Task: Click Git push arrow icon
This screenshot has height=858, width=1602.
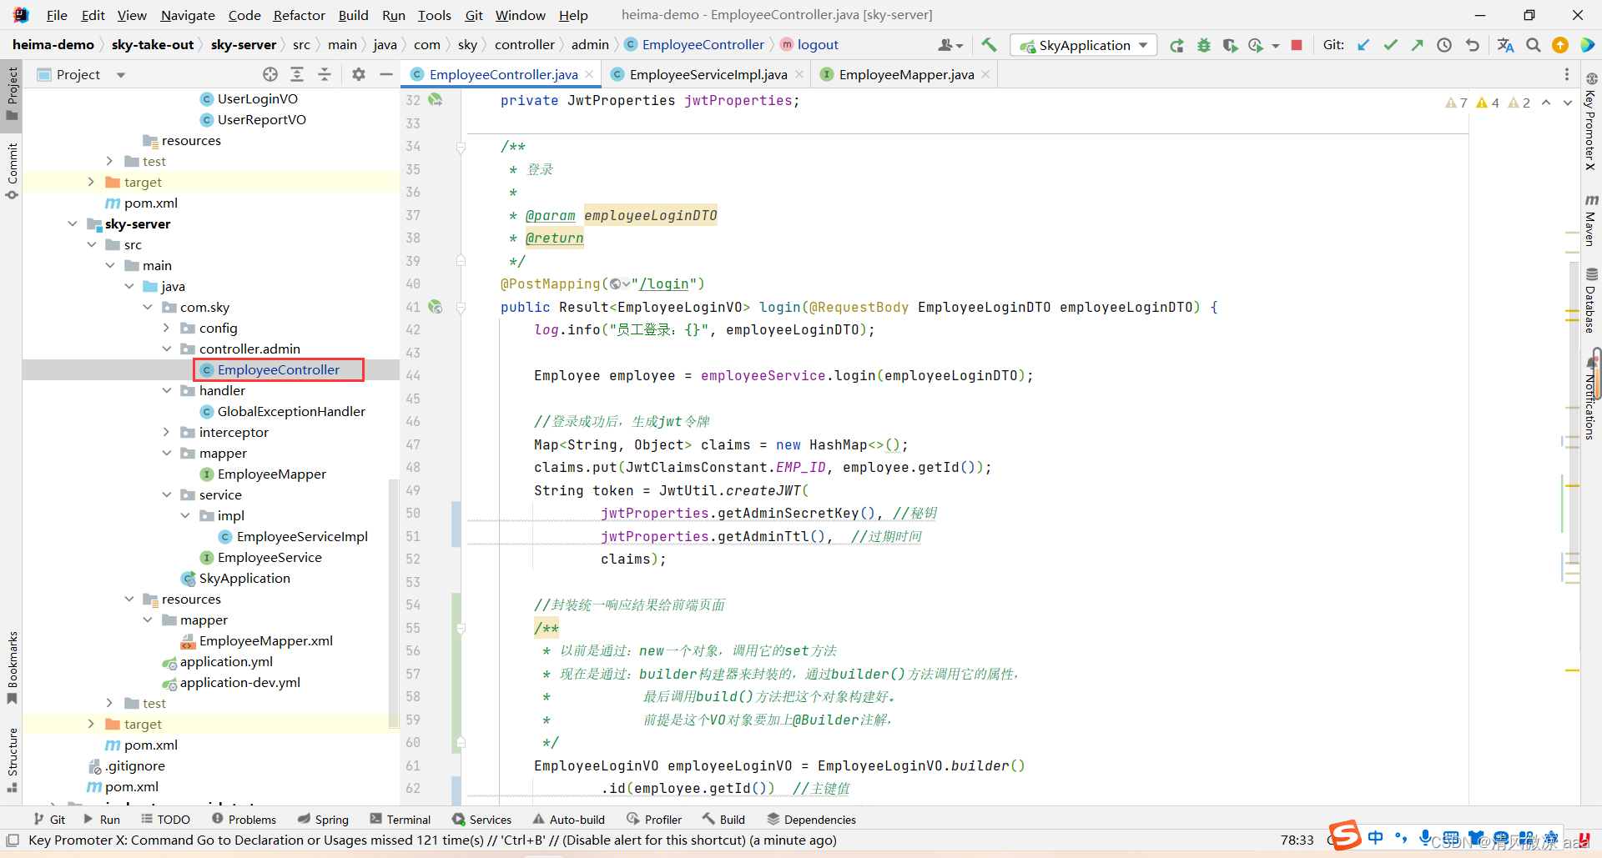Action: coord(1417,45)
